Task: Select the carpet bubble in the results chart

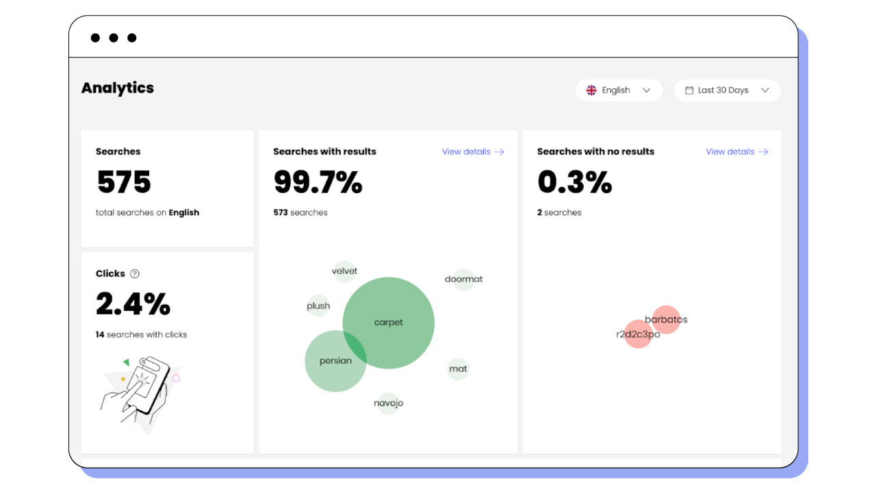Action: click(x=388, y=323)
